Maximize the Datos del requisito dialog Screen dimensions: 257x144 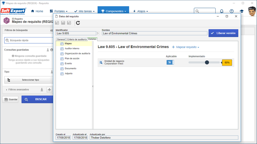[227, 16]
